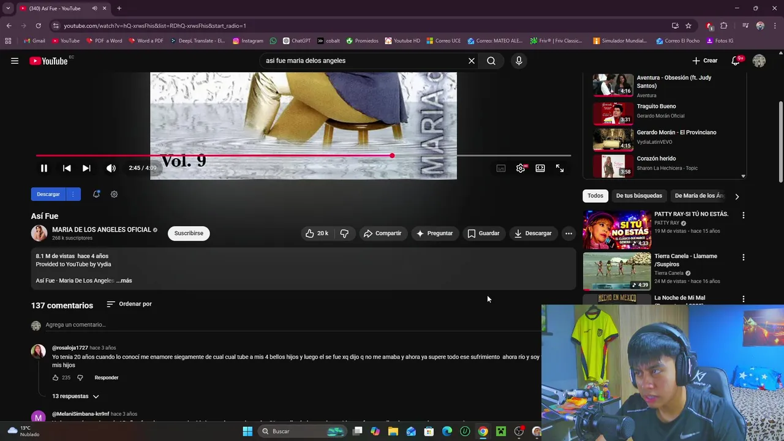Play Gerardo Morán - El Provinciano

(x=666, y=138)
